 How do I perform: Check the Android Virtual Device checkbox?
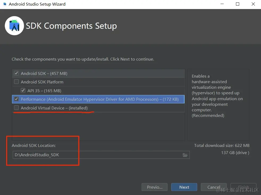[16, 108]
